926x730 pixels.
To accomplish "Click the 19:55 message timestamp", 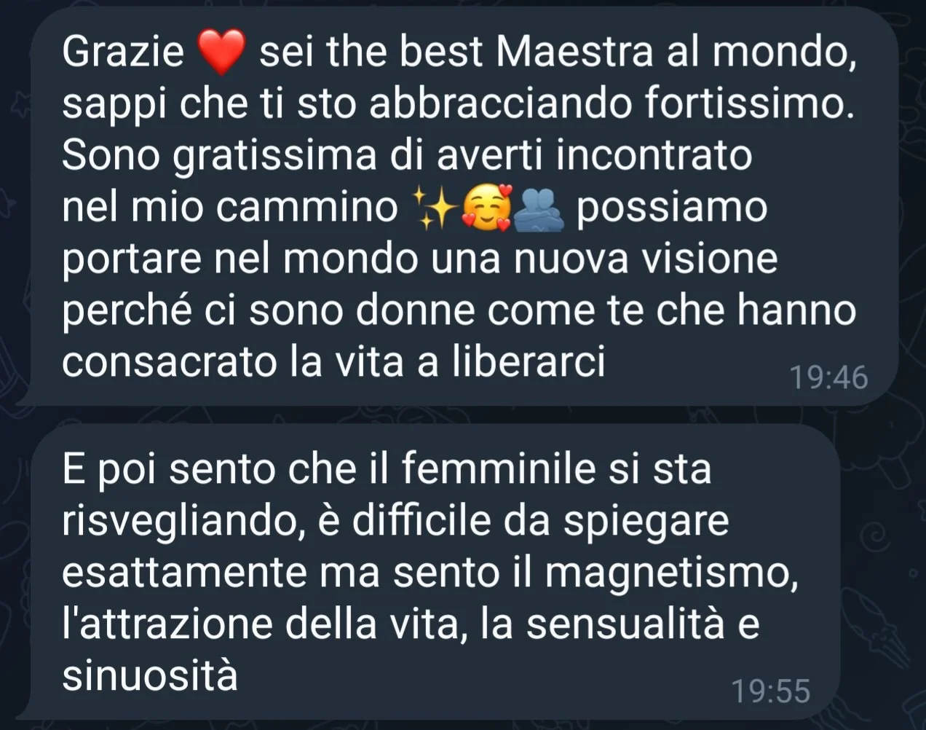I will click(770, 691).
